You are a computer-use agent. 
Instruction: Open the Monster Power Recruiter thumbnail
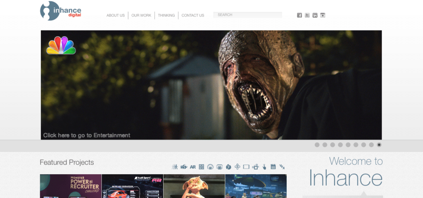pos(71,186)
